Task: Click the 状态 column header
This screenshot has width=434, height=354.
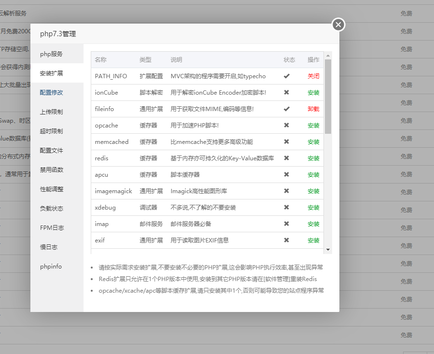Action: 289,60
